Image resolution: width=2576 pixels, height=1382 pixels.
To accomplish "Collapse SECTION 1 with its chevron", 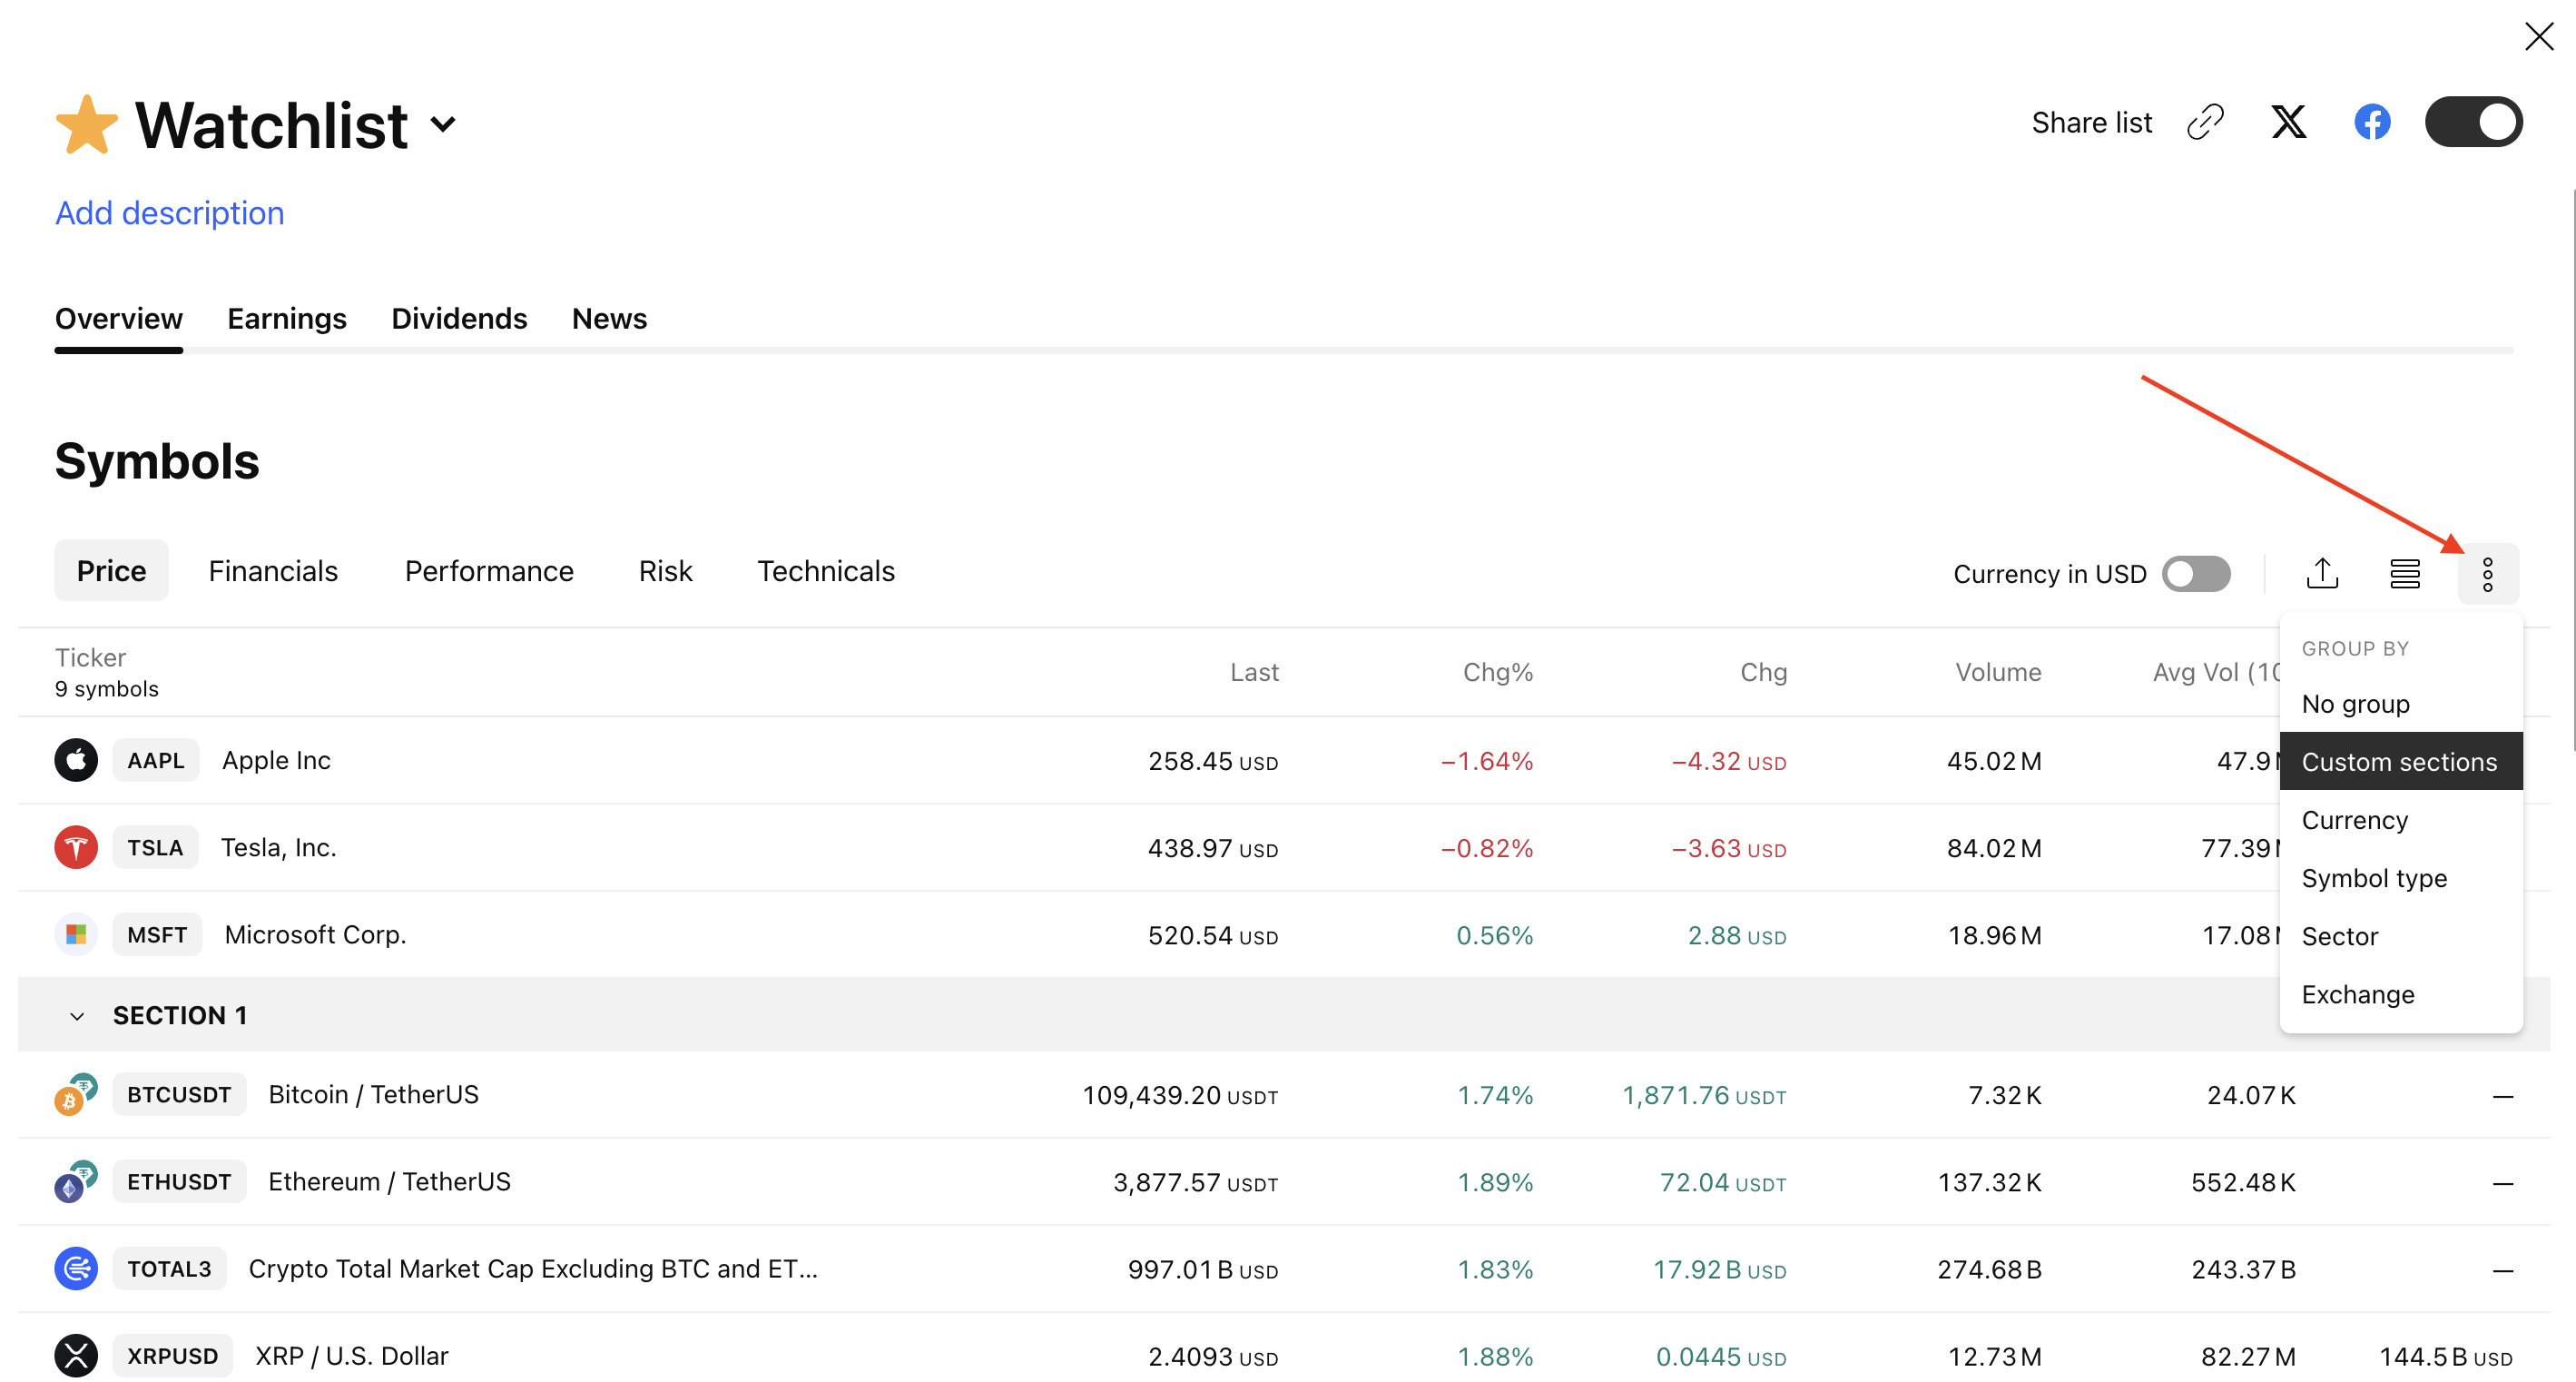I will click(77, 1016).
